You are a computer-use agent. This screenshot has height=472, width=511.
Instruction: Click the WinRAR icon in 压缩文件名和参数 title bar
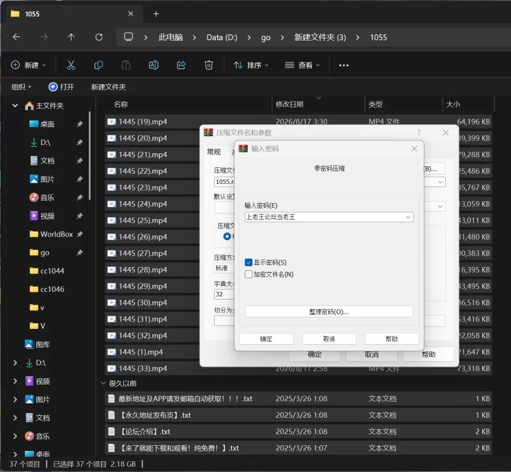pos(208,132)
